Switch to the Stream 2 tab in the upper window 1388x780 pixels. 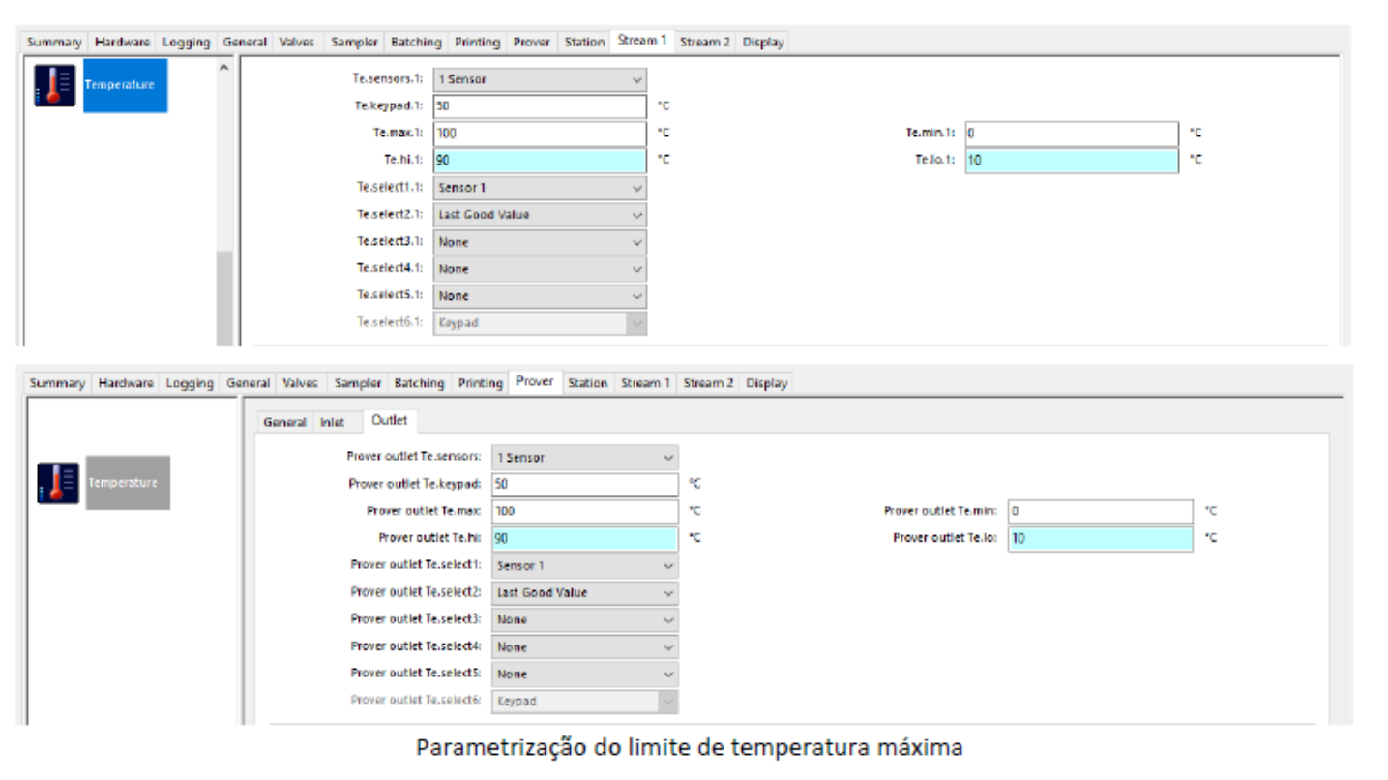coord(704,43)
